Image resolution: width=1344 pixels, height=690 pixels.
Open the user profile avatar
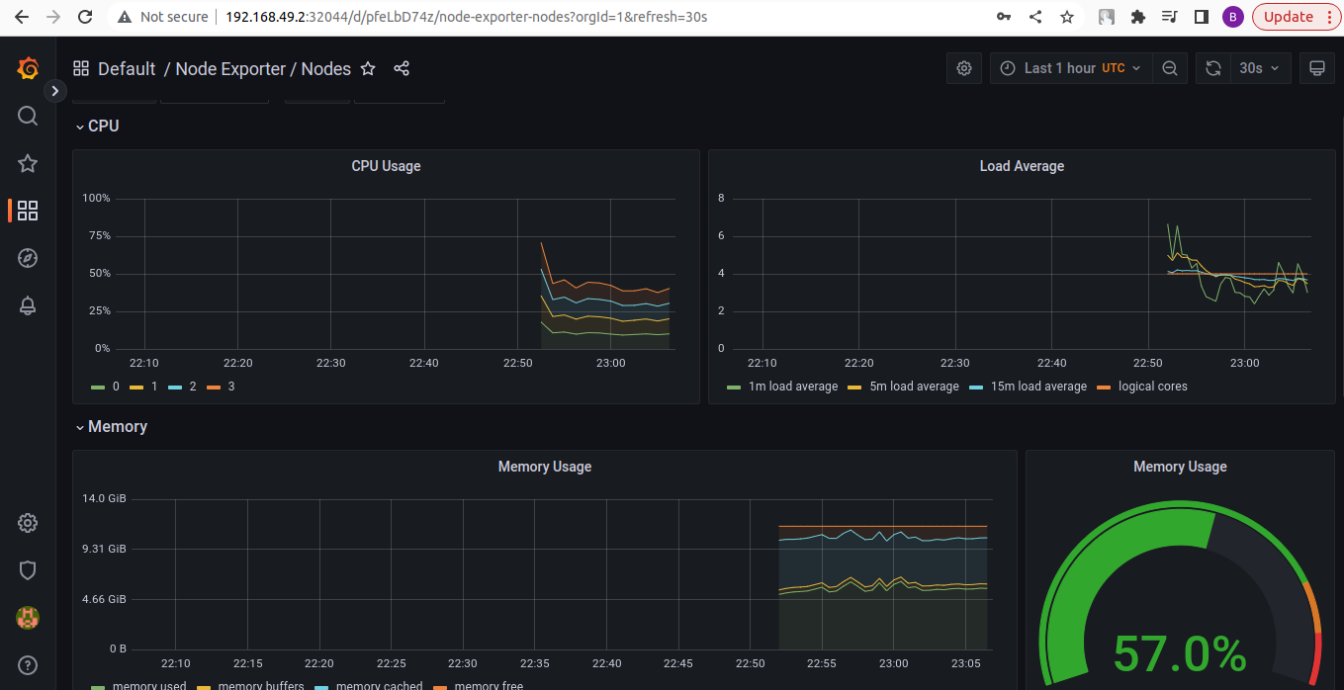pyautogui.click(x=28, y=618)
